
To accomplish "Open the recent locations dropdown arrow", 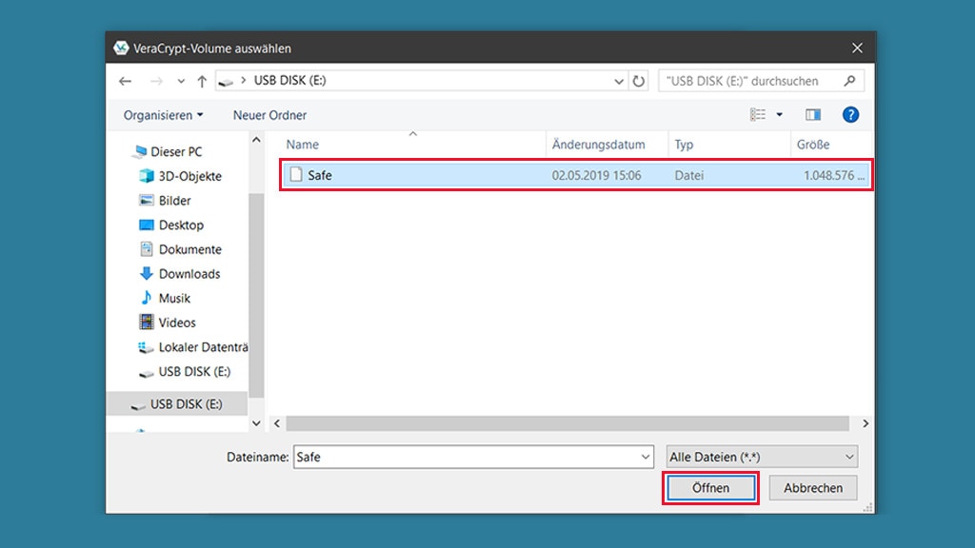I will [181, 81].
